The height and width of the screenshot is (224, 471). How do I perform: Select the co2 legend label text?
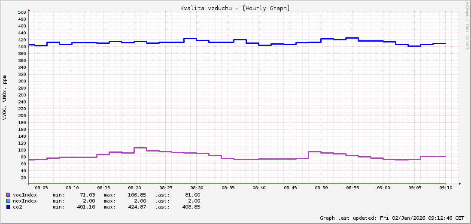(x=18, y=207)
